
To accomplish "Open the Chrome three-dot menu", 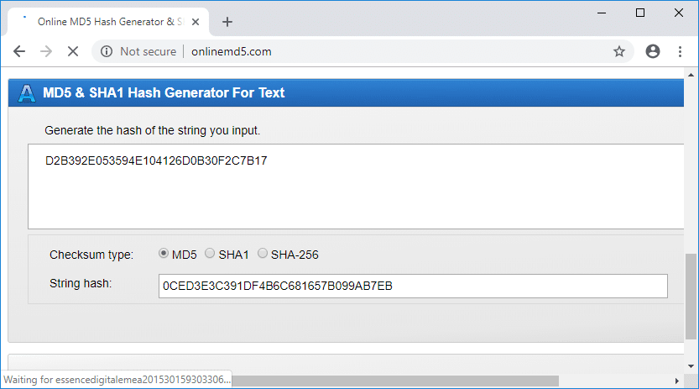I will click(680, 51).
